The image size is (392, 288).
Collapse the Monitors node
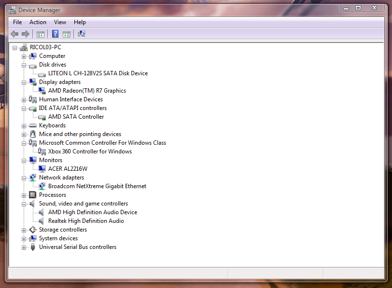coord(24,161)
